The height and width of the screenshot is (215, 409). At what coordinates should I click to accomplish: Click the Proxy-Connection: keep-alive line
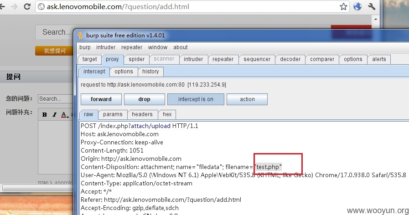pyautogui.click(x=122, y=142)
